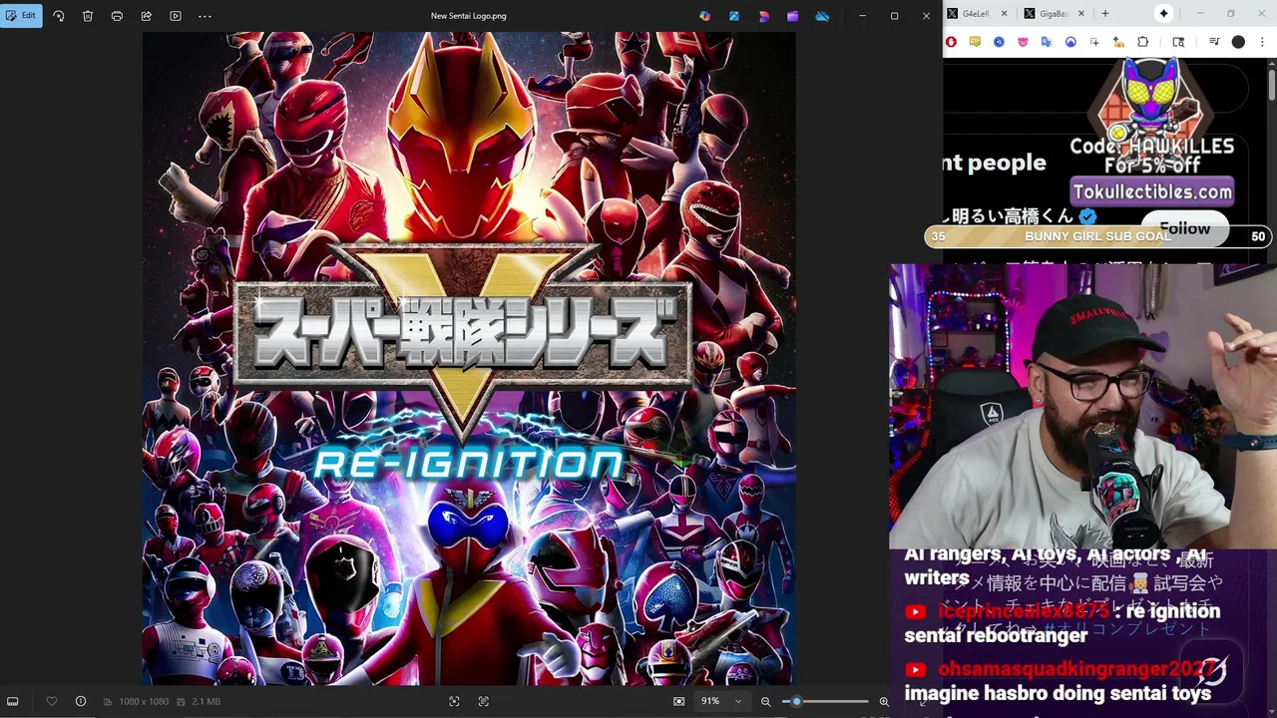Viewport: 1277px width, 718px height.
Task: Click the screen capture plus extension icon
Action: point(1094,42)
